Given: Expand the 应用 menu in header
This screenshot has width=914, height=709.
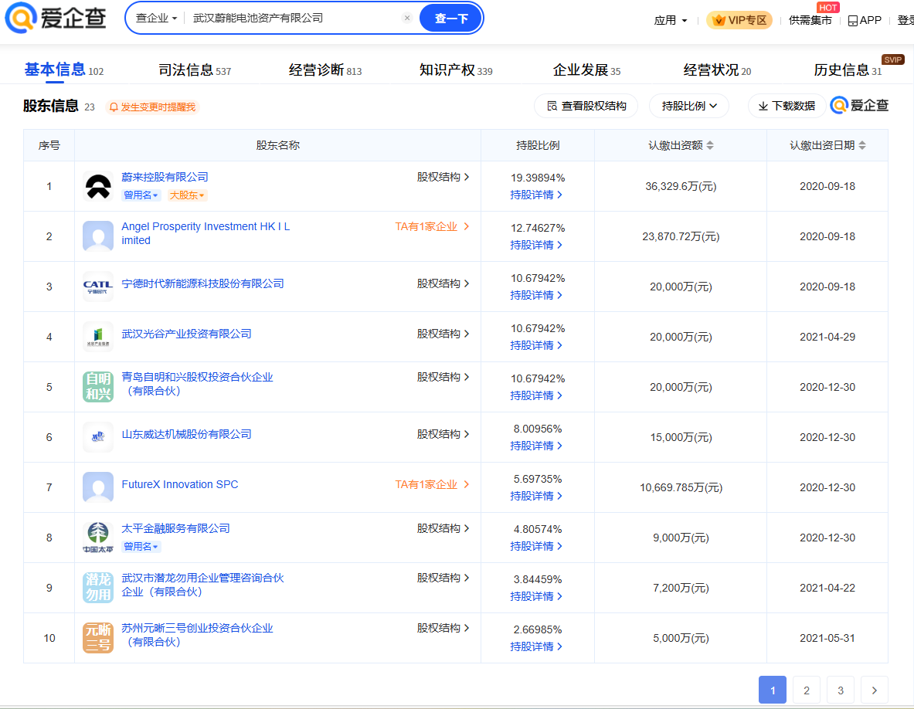Looking at the screenshot, I should 670,21.
